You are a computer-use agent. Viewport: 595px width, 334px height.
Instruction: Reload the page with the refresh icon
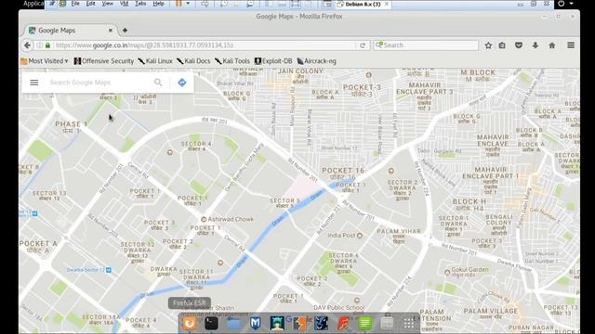click(x=363, y=45)
